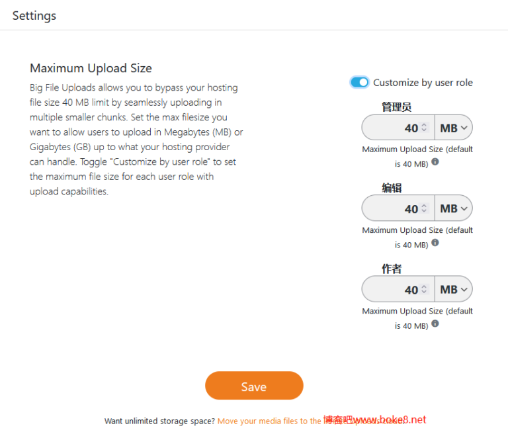Open the MB unit dropdown for 编辑

click(x=454, y=208)
